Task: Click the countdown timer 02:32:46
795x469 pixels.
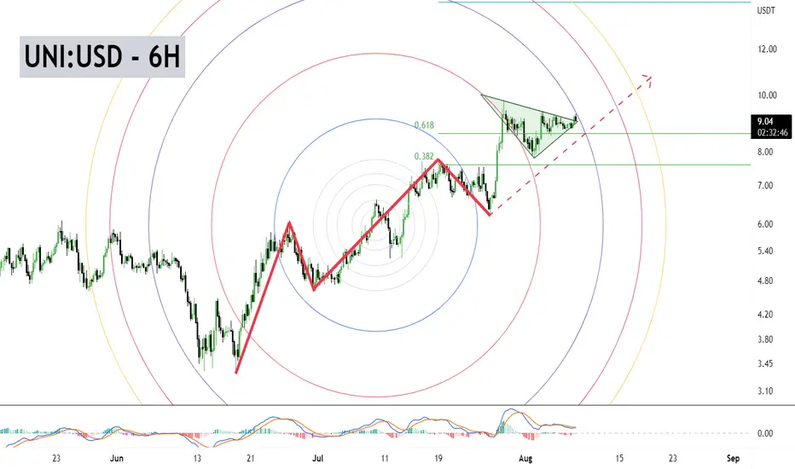Action: [772, 132]
